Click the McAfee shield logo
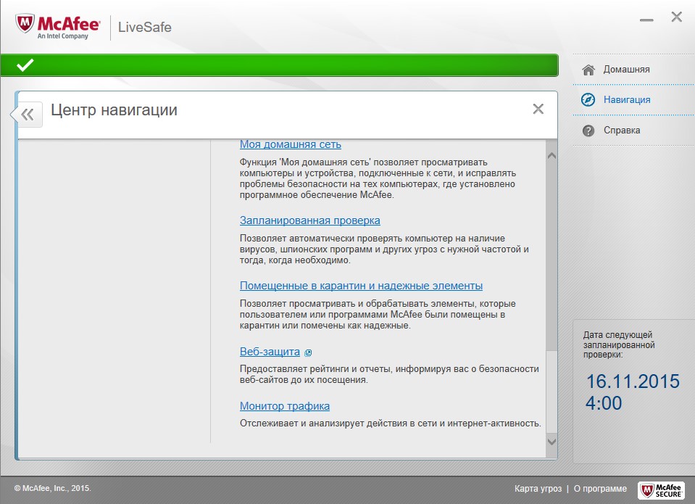This screenshot has width=695, height=504. point(25,23)
